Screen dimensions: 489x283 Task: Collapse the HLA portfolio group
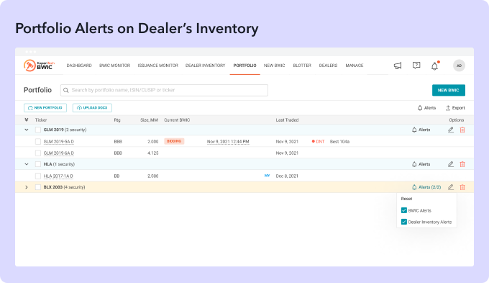(27, 164)
